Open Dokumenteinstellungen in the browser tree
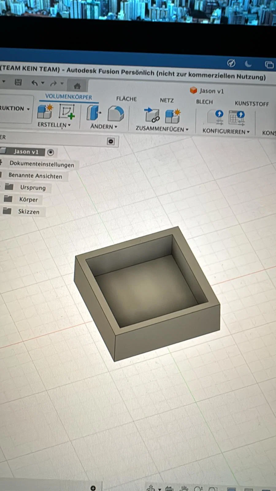The height and width of the screenshot is (491, 276). [x=42, y=164]
